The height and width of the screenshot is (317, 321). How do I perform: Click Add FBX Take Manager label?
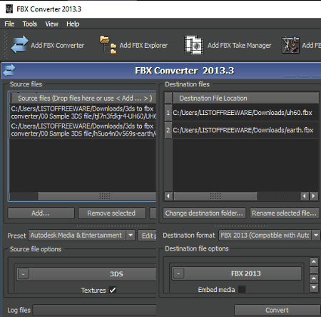tap(239, 45)
